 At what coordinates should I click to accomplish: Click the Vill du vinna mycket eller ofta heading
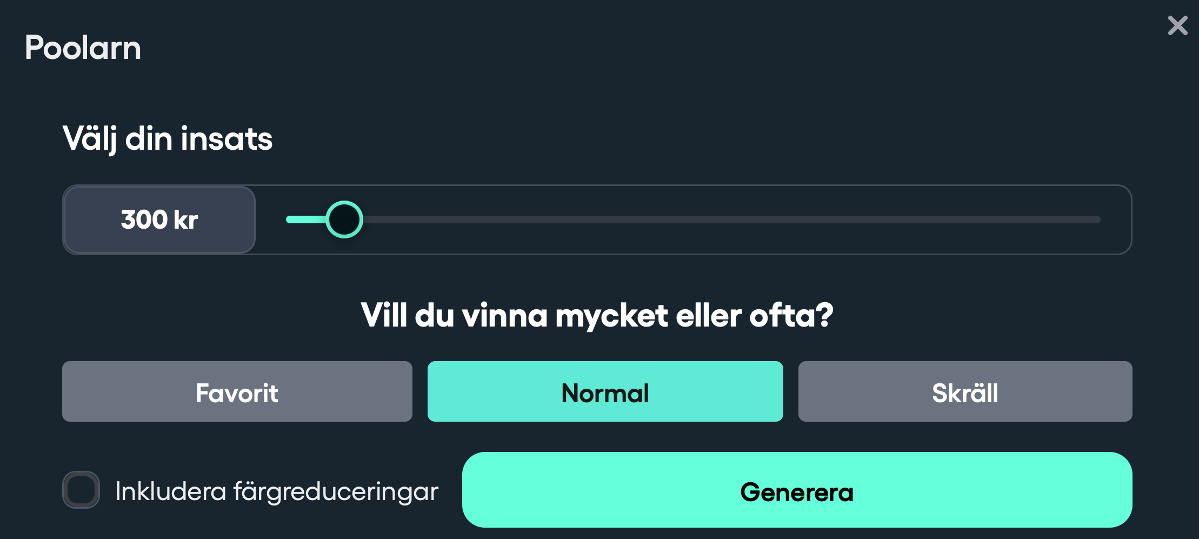coord(597,315)
